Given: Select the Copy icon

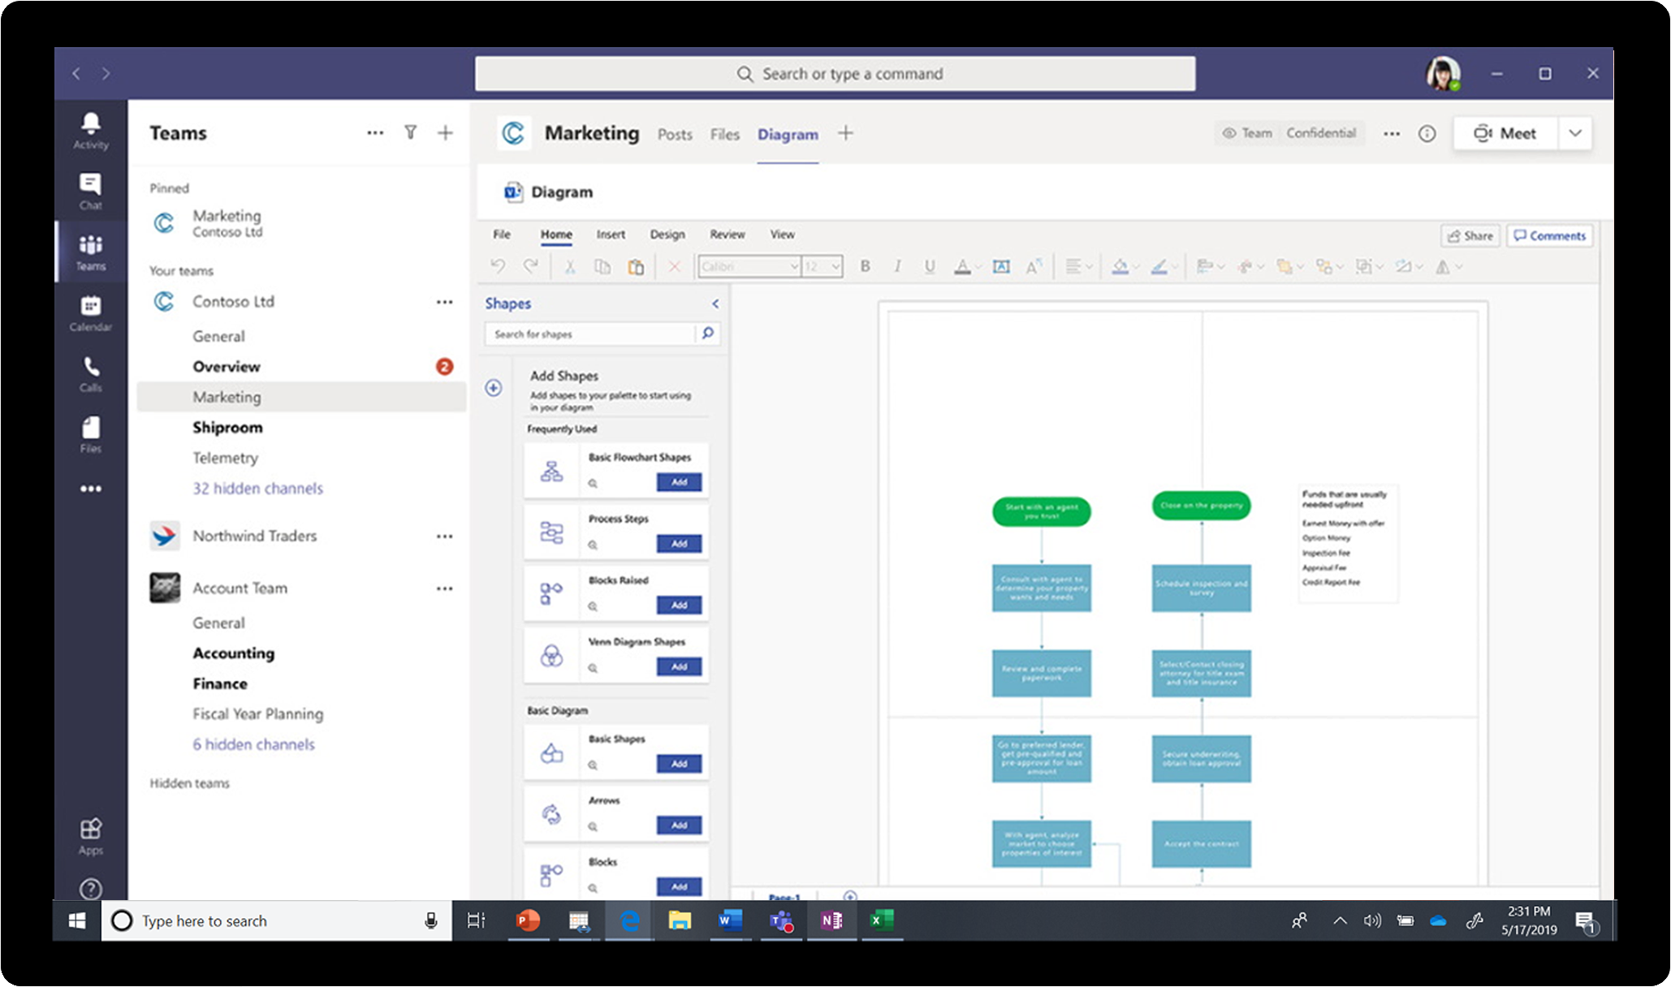Looking at the screenshot, I should 602,265.
